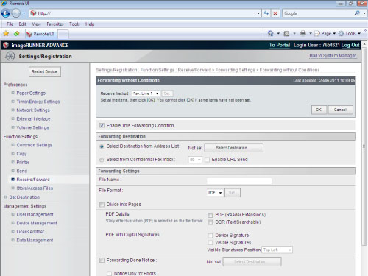Click the search magnifier icon
This screenshot has width=368, height=276.
[358, 13]
